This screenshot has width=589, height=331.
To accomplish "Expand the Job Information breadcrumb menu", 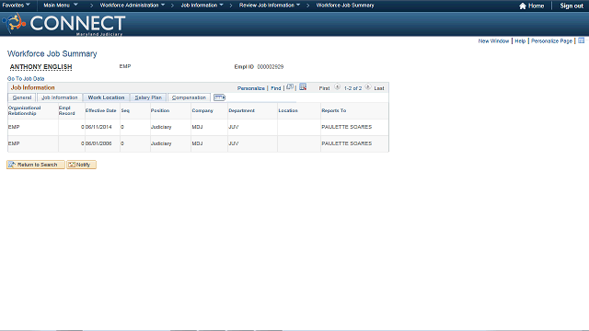I will pos(202,6).
